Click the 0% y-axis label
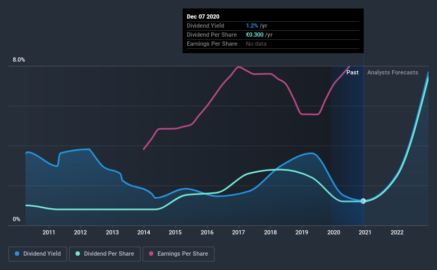This screenshot has height=270, width=437. pyautogui.click(x=17, y=219)
